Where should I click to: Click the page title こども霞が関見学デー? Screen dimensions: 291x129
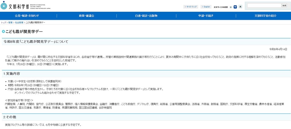pos(24,31)
